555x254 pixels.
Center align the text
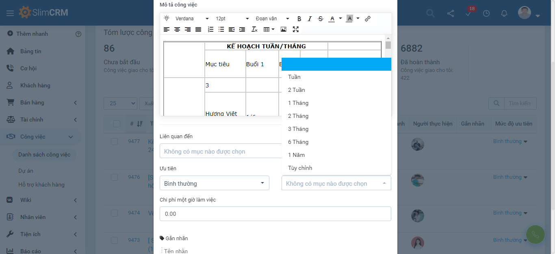pos(177,29)
